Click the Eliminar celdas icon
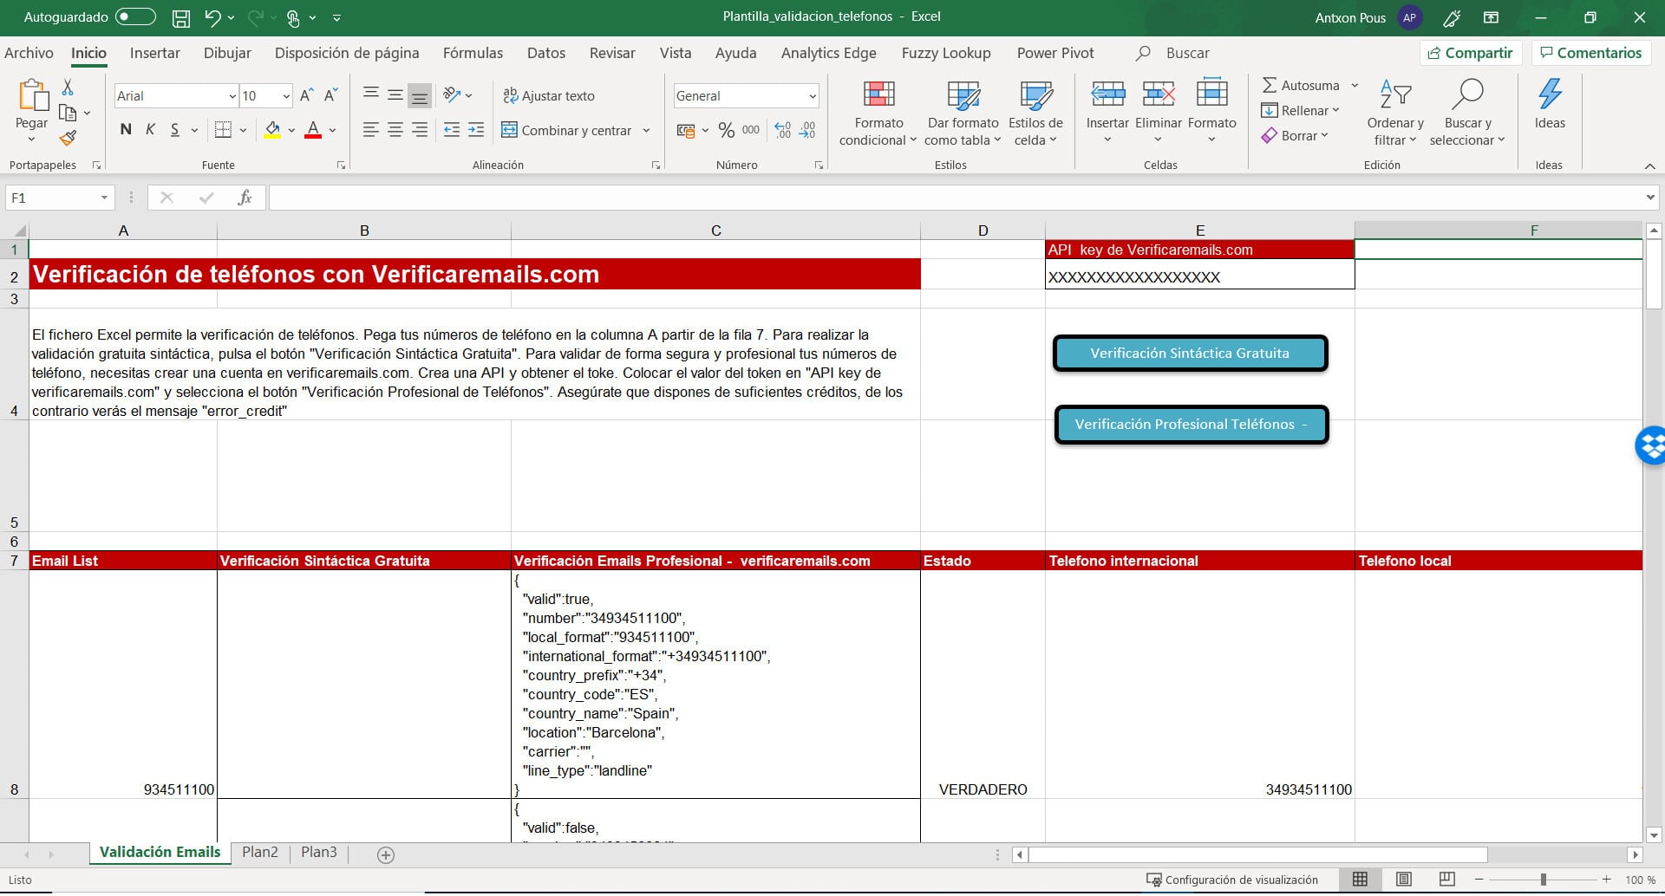 1159,94
